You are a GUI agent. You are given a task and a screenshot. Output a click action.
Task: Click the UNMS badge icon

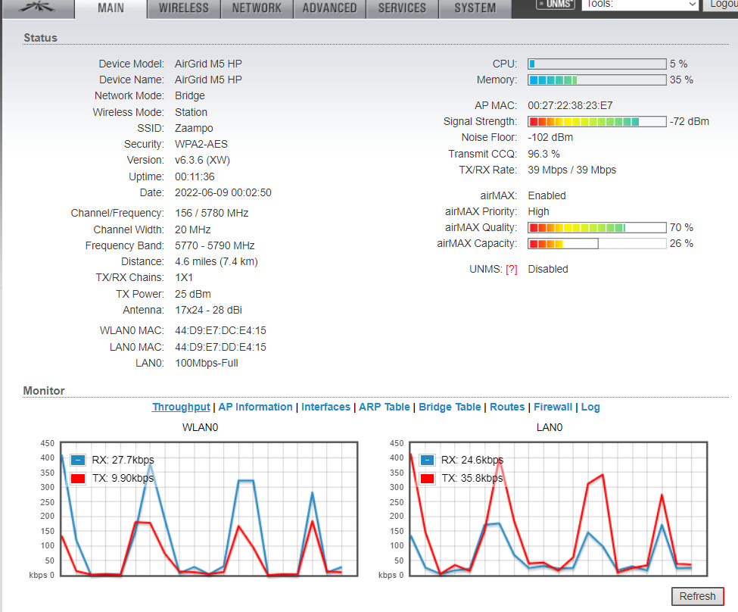(x=556, y=5)
